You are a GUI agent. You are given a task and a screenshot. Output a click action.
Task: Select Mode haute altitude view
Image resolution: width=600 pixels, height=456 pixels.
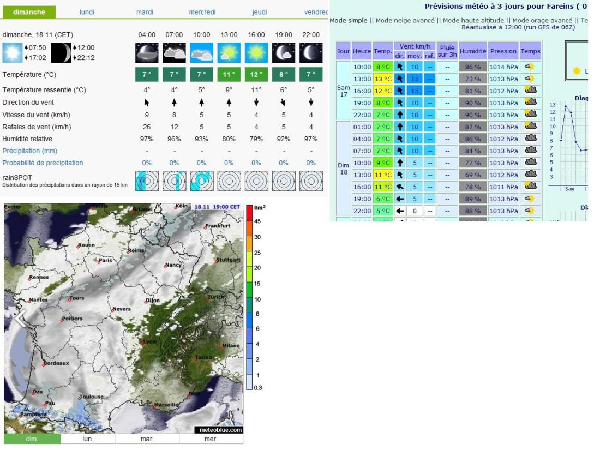473,20
